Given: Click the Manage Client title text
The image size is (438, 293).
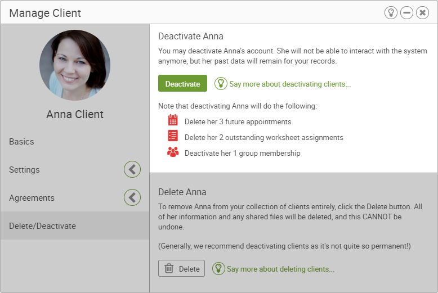Looking at the screenshot, I should [x=45, y=13].
